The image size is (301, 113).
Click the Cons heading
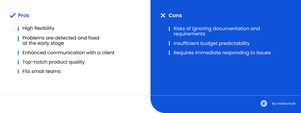point(175,15)
